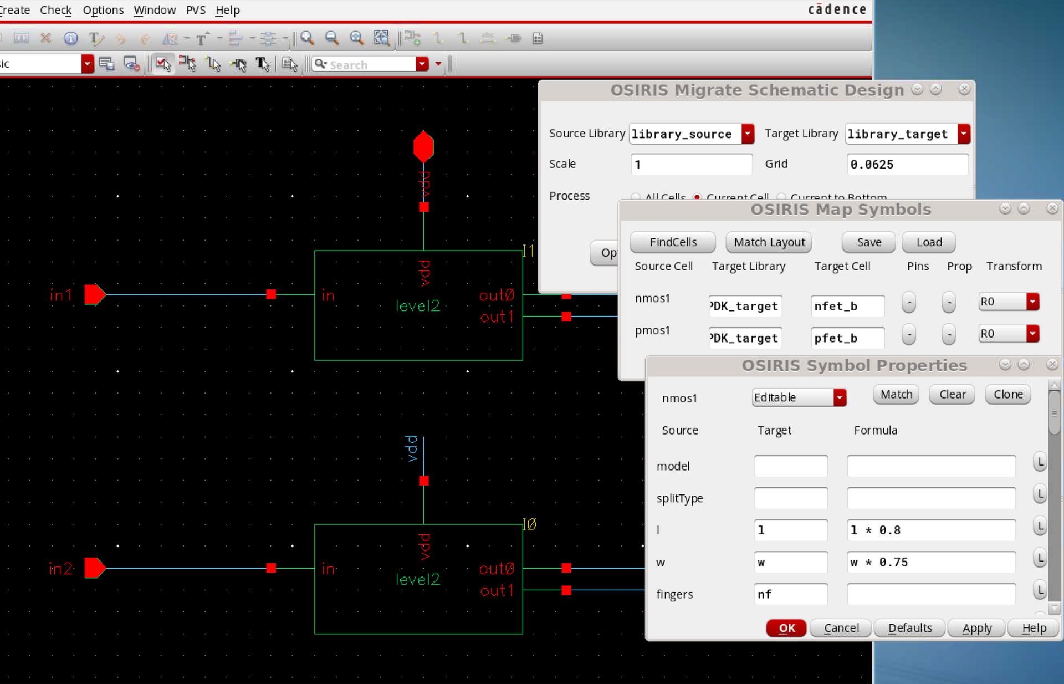Click the zoom to selected area icon
Viewport: 1064px width, 684px height.
tap(382, 38)
